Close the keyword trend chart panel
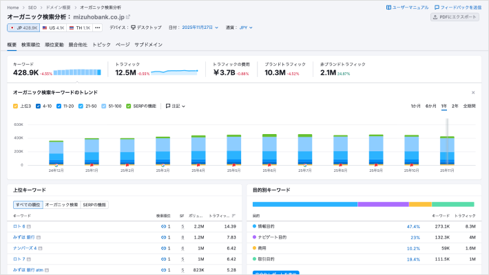The width and height of the screenshot is (489, 275). tap(473, 92)
